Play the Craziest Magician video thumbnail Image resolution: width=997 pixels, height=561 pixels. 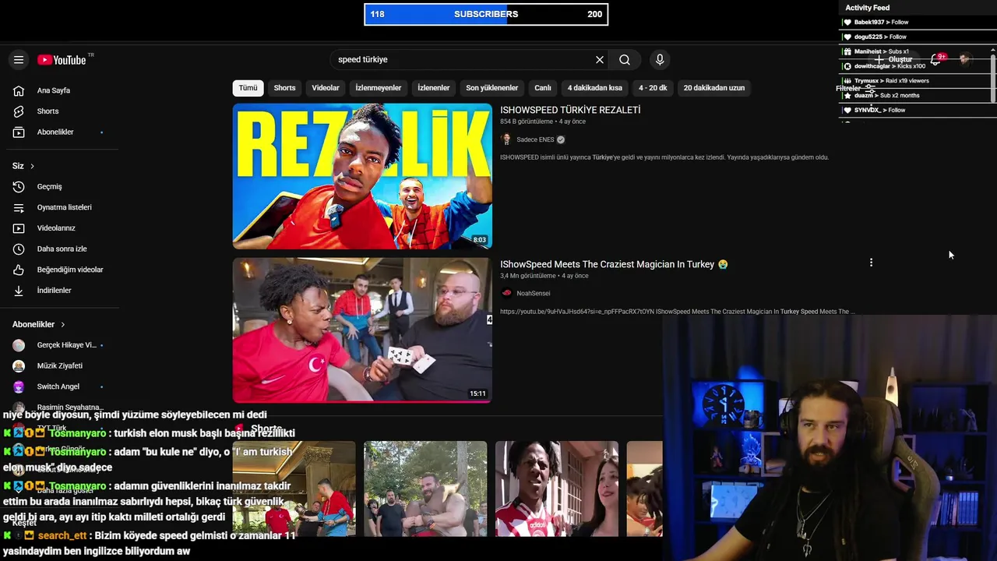[362, 330]
